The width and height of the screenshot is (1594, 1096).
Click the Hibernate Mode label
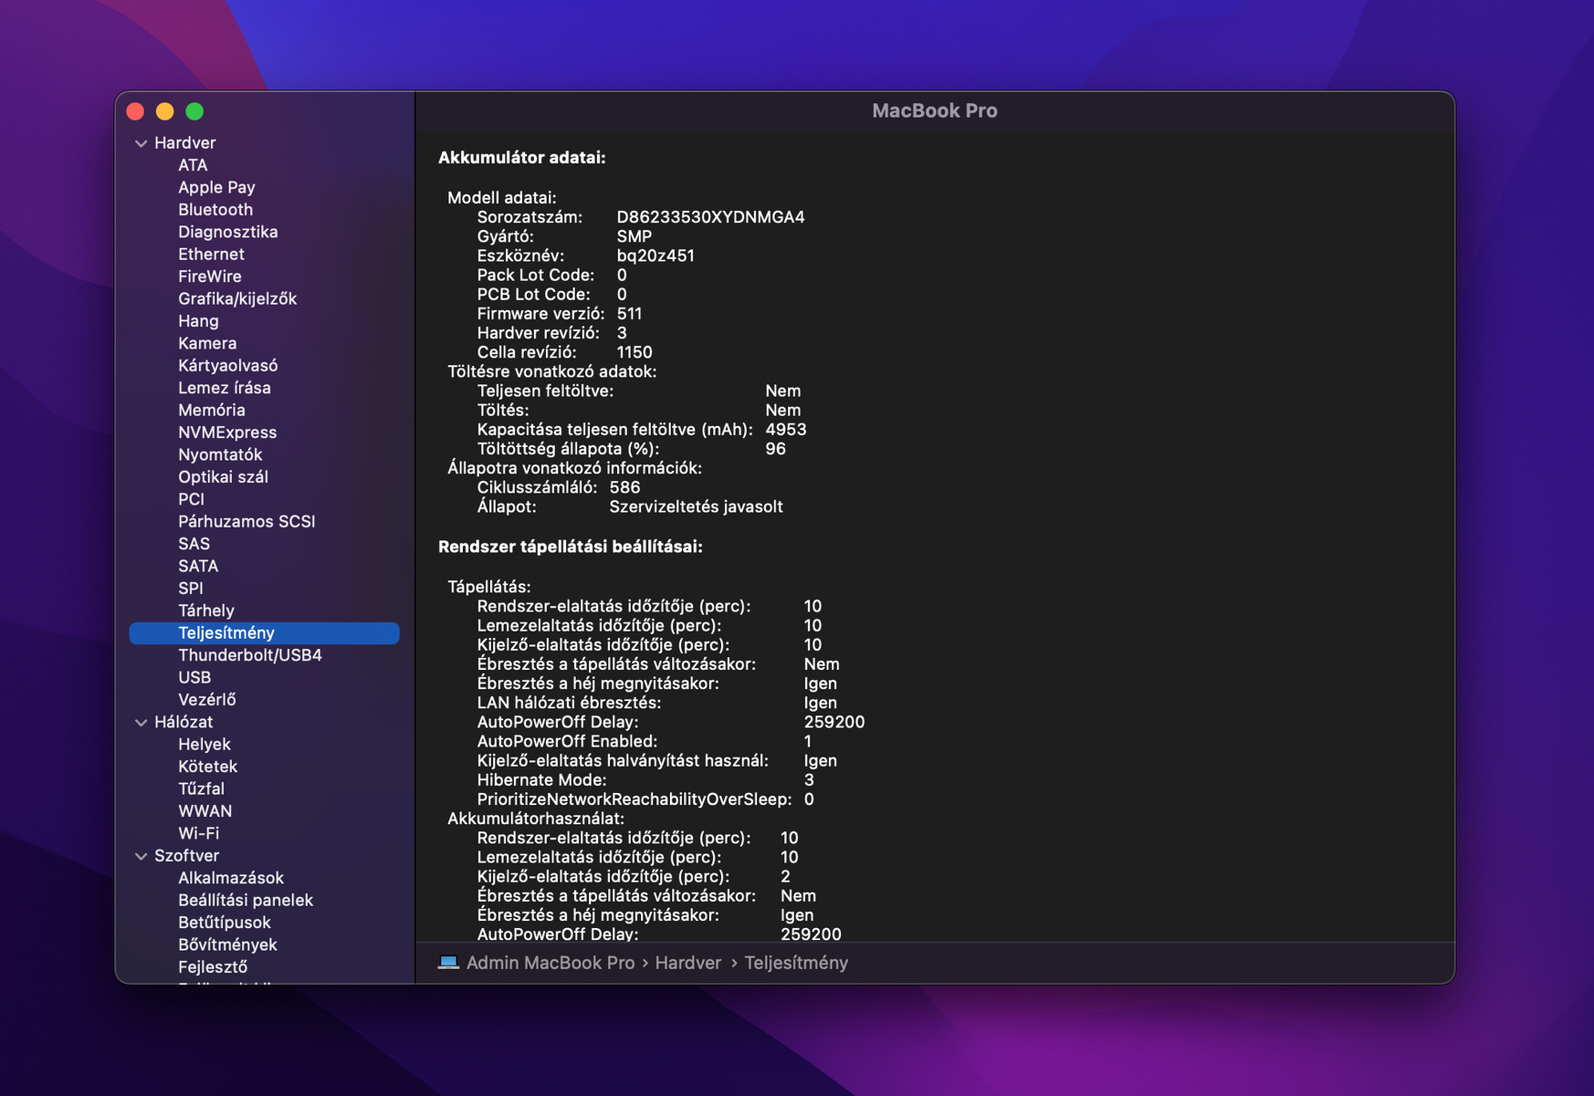coord(541,780)
